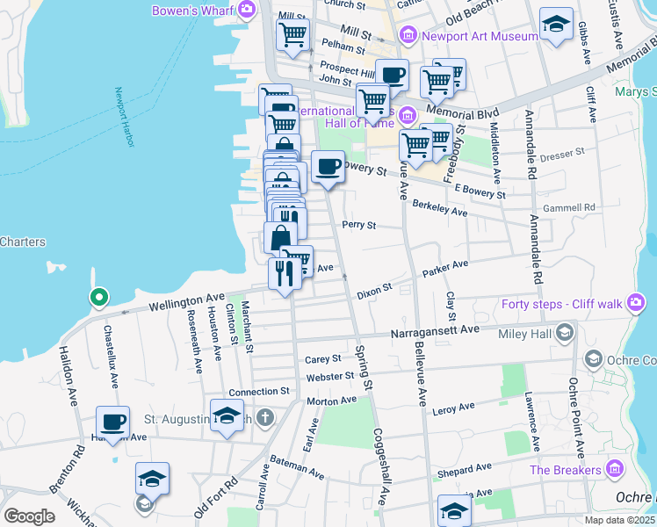The image size is (657, 527).
Task: Click the Map data ©2025 attribution
Action: point(619,520)
